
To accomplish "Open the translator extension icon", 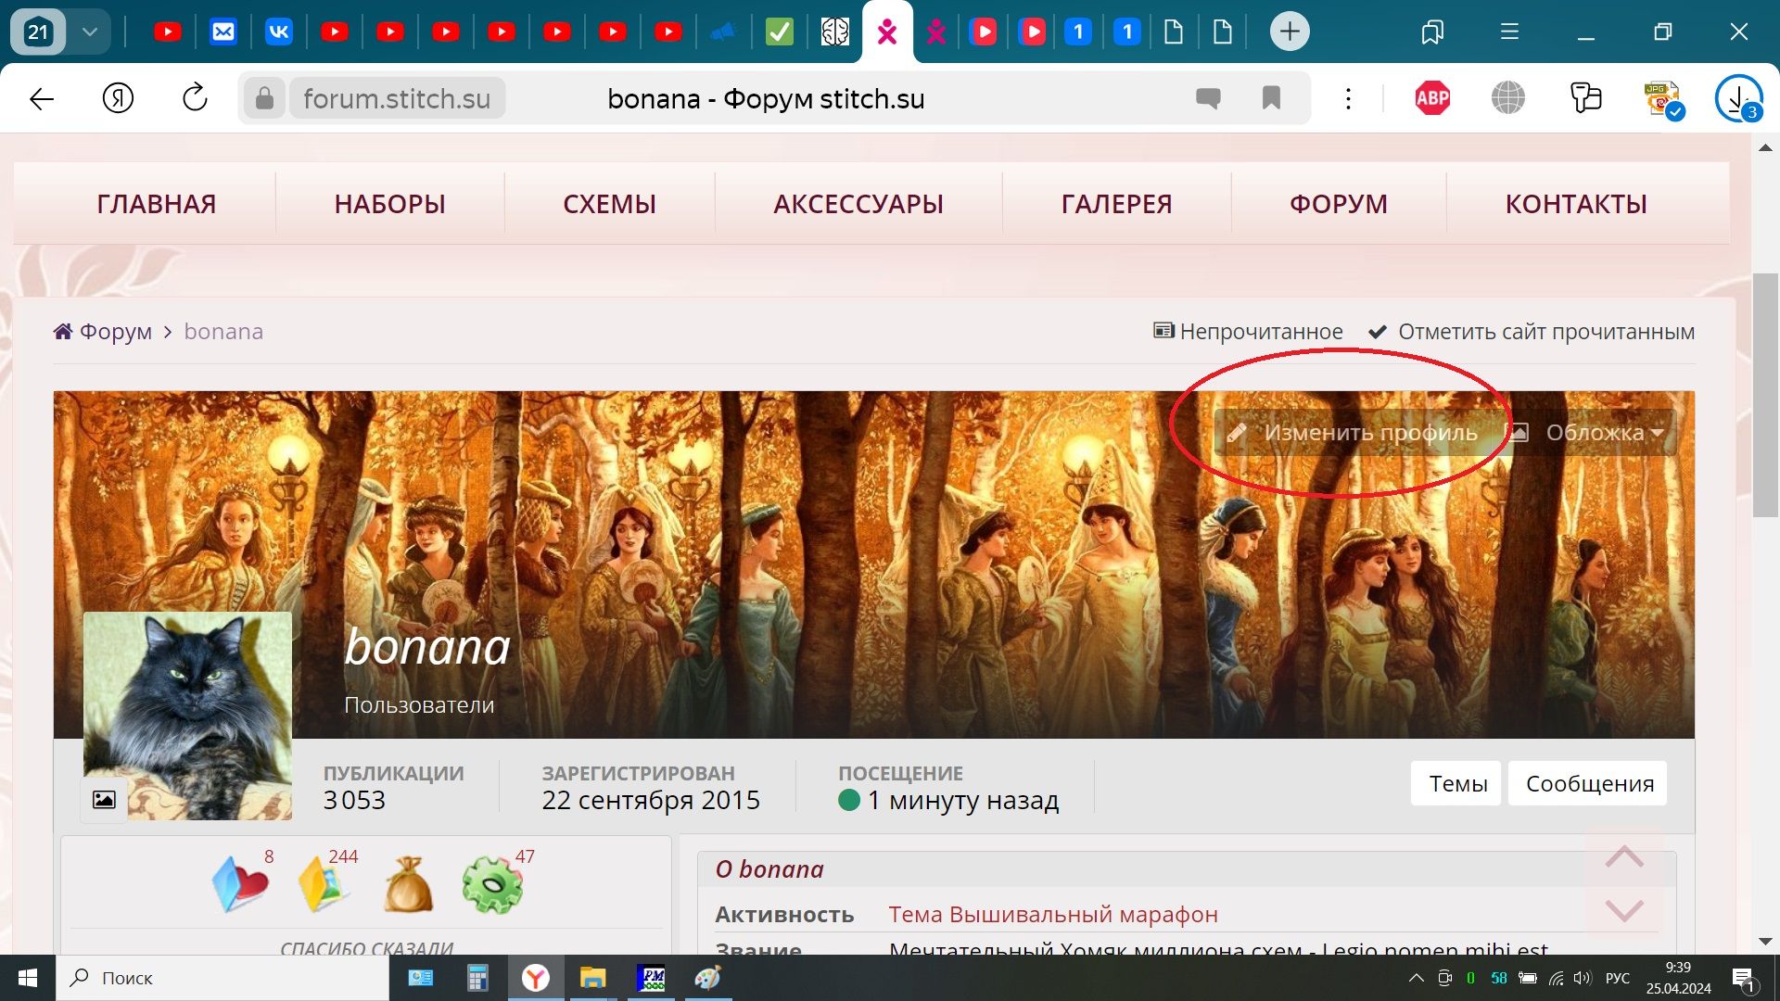I will (x=1585, y=98).
